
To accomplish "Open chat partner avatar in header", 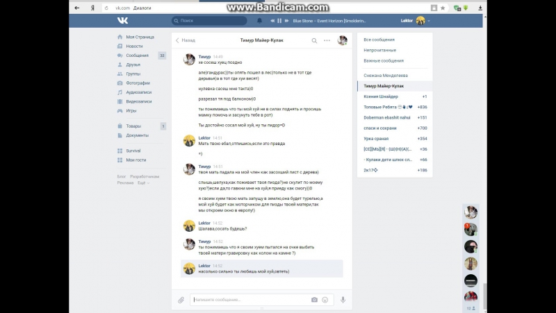I will click(x=342, y=40).
